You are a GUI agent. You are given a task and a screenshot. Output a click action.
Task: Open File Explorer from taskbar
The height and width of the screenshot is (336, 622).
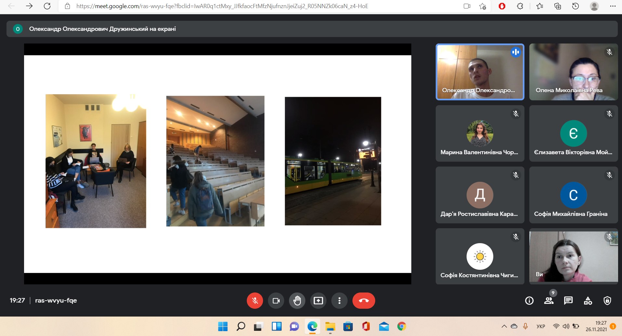(x=330, y=326)
